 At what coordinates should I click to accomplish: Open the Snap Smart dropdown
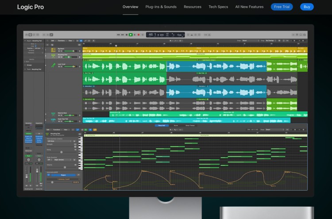coord(251,41)
